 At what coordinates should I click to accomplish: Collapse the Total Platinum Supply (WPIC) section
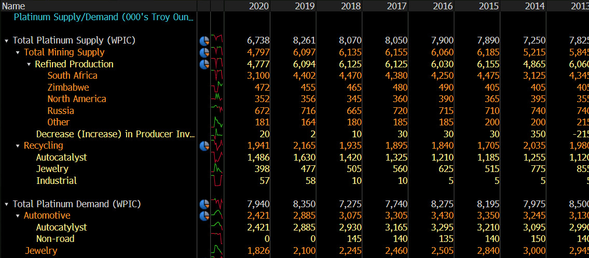[x=7, y=40]
